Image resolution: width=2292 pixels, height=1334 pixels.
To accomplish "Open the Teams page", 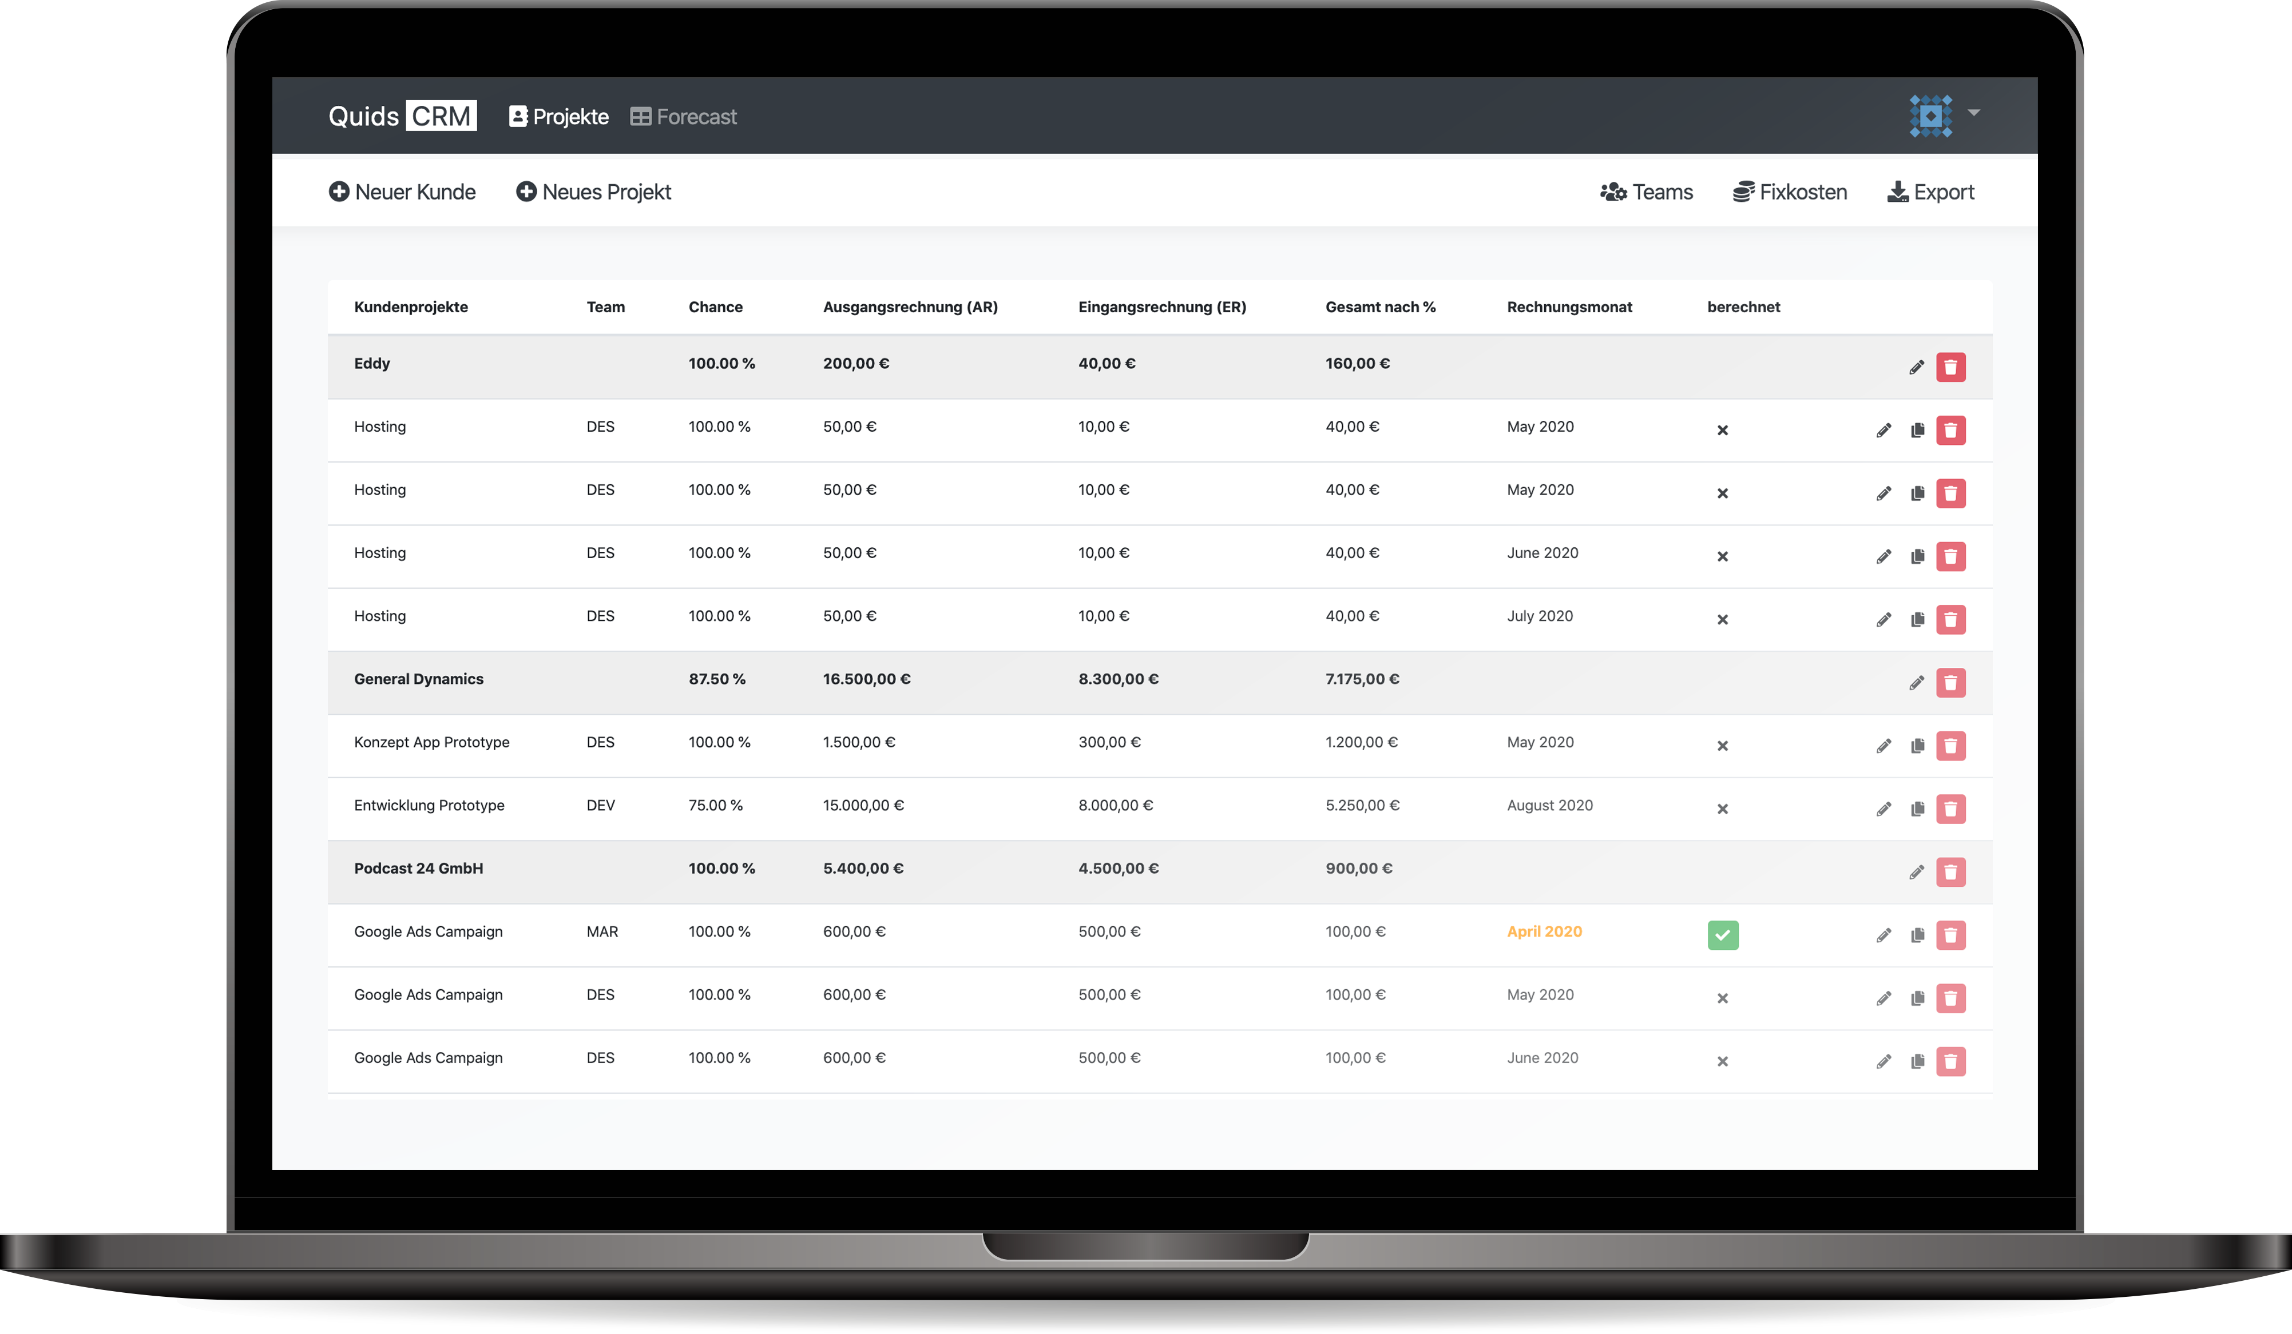I will pos(1646,192).
